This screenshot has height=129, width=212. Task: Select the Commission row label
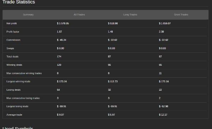coord(13,40)
